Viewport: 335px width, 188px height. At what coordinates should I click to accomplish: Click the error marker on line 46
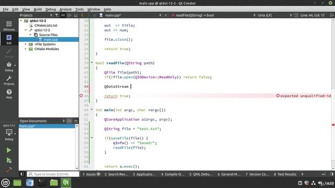click(81, 96)
